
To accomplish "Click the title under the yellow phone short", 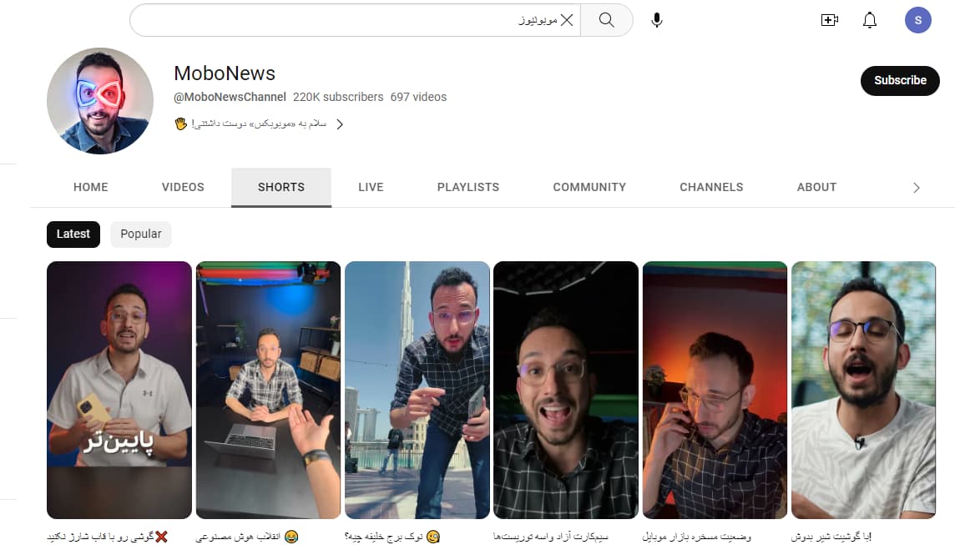I will coord(107,537).
